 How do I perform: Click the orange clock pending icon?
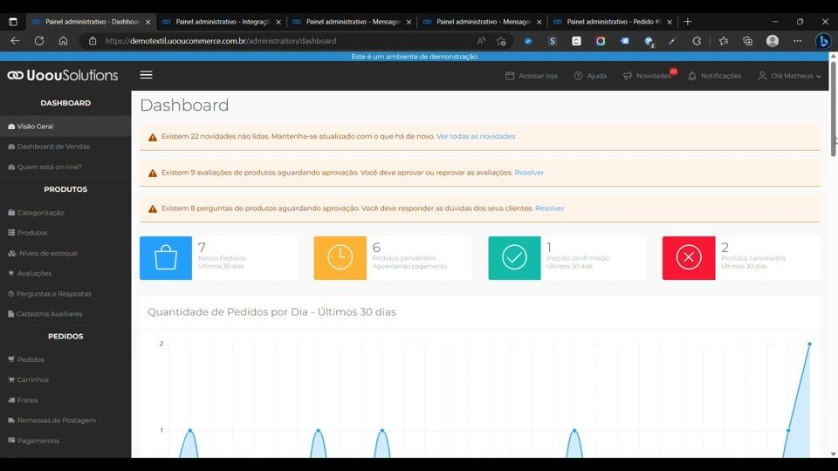point(340,258)
